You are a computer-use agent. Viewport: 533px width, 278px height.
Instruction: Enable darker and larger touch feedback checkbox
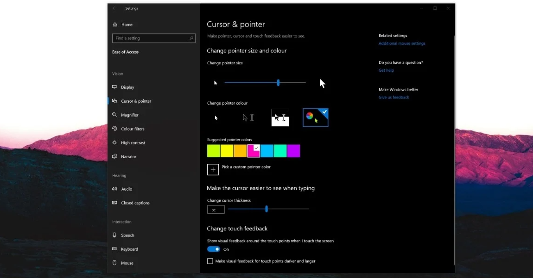210,261
